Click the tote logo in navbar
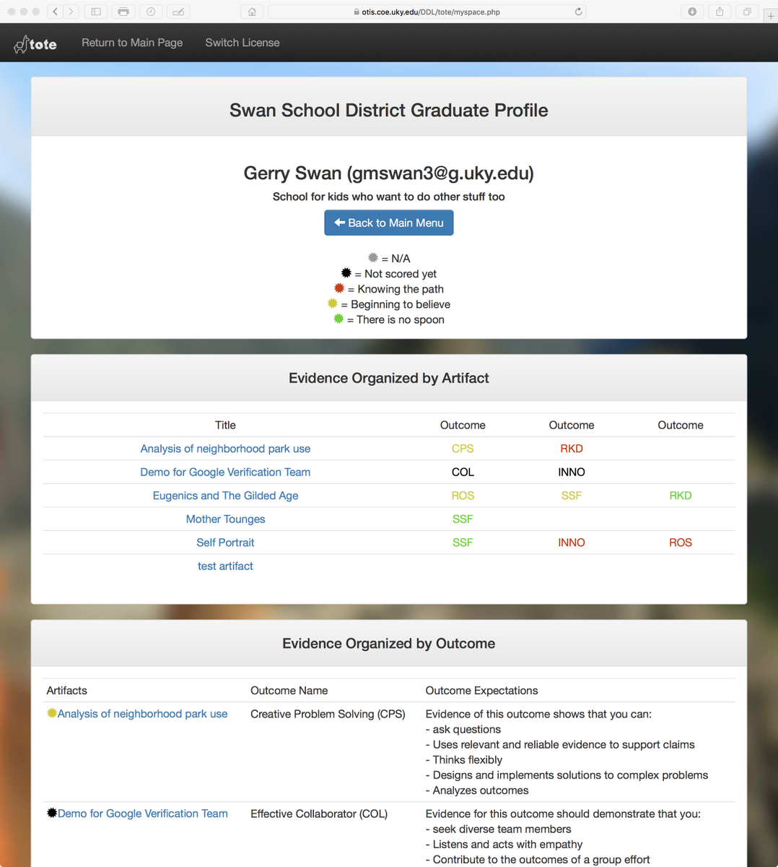The height and width of the screenshot is (867, 778). pos(35,43)
